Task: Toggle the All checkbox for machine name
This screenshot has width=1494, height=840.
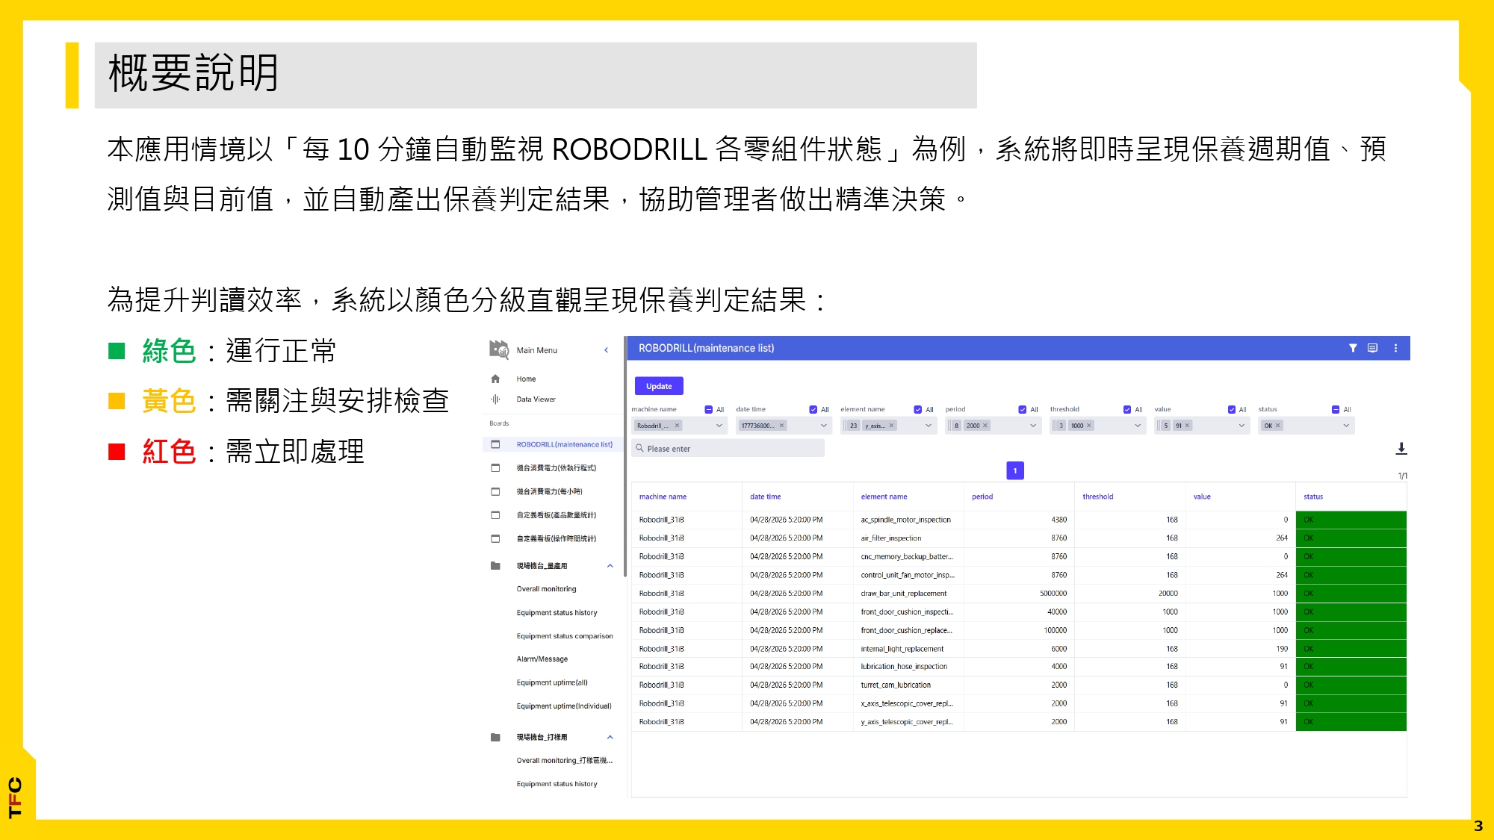Action: pyautogui.click(x=709, y=409)
